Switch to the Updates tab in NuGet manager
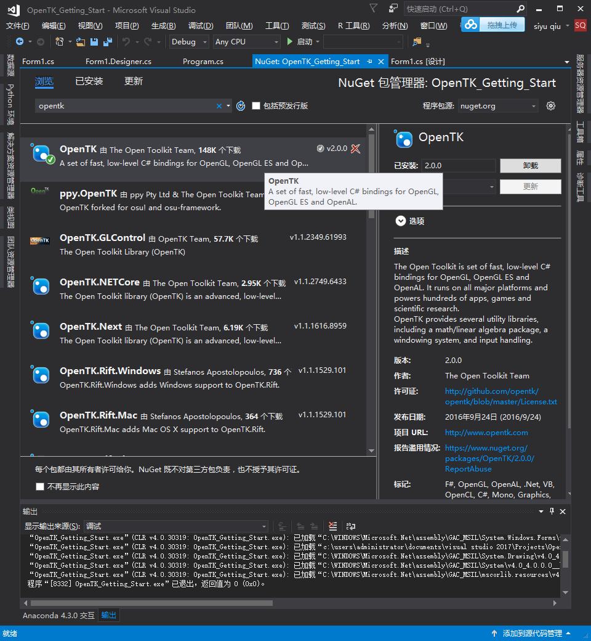The image size is (591, 641). [134, 81]
